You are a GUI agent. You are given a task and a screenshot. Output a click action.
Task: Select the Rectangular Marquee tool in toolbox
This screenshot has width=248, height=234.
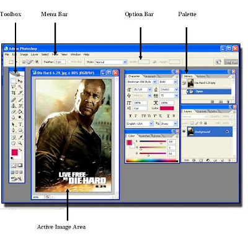click(x=14, y=81)
